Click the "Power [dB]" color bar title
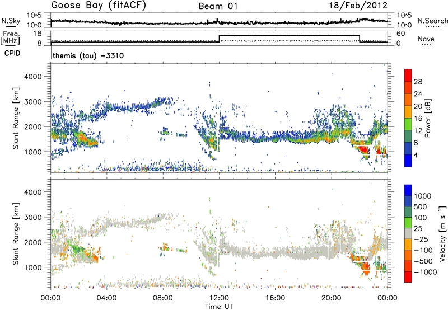The width and height of the screenshot is (448, 310). tap(427, 118)
